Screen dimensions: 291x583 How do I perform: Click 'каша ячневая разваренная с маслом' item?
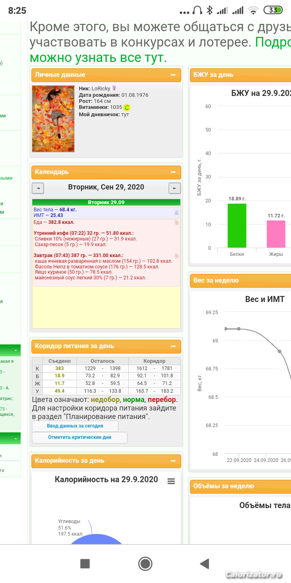coord(104,261)
